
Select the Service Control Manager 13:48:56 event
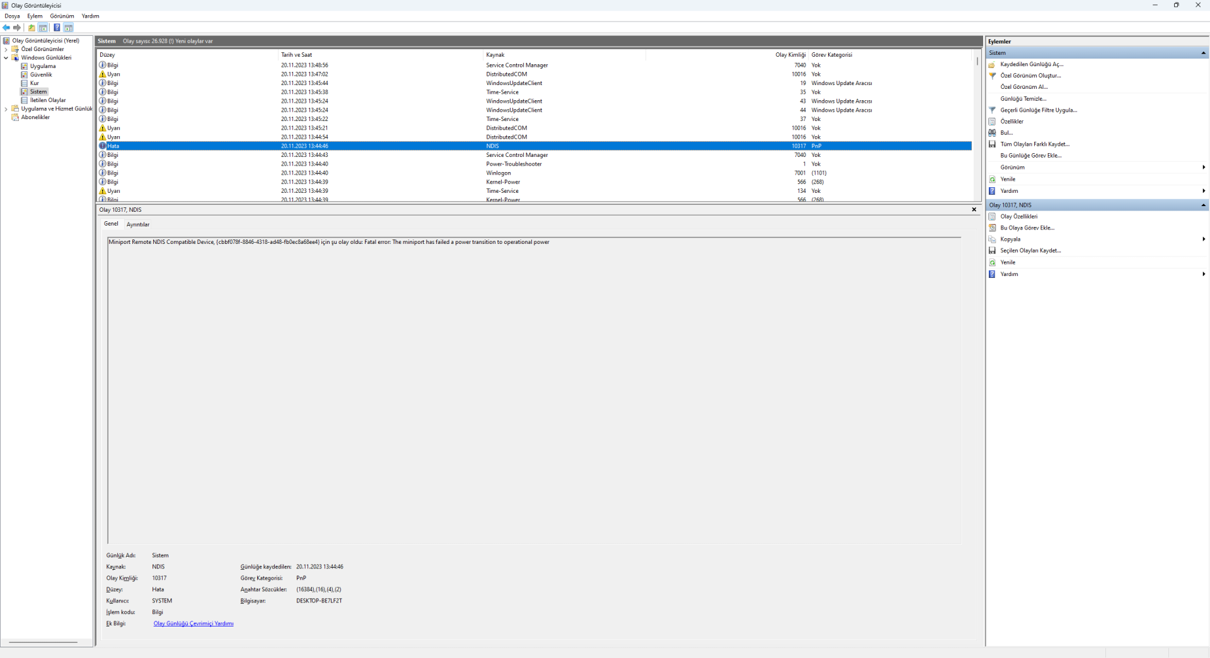point(534,66)
